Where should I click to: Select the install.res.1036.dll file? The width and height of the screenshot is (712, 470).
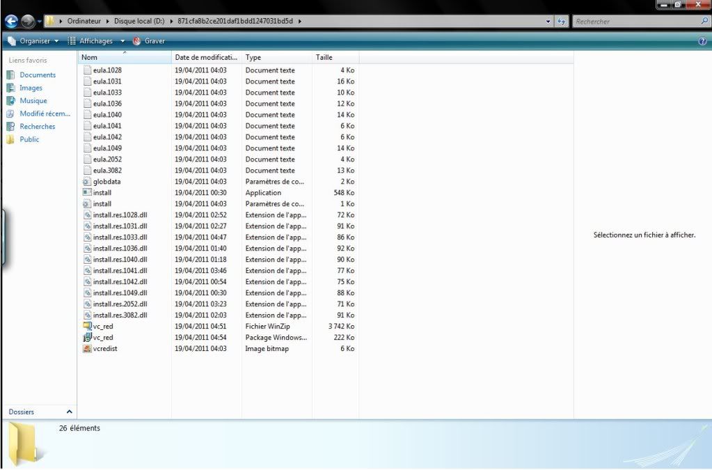pyautogui.click(x=120, y=249)
